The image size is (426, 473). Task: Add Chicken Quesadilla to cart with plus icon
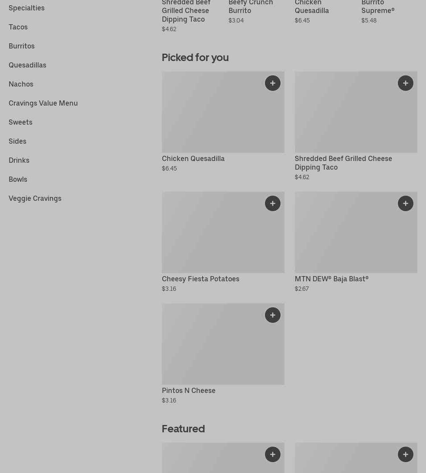(x=272, y=83)
